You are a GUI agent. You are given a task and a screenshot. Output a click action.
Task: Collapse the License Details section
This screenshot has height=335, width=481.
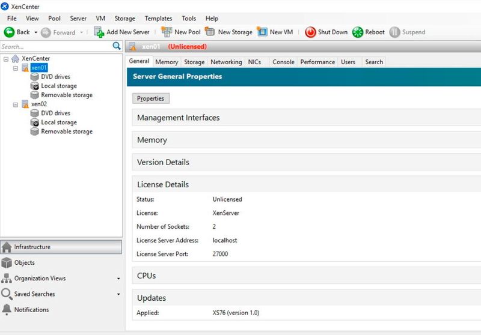point(307,185)
